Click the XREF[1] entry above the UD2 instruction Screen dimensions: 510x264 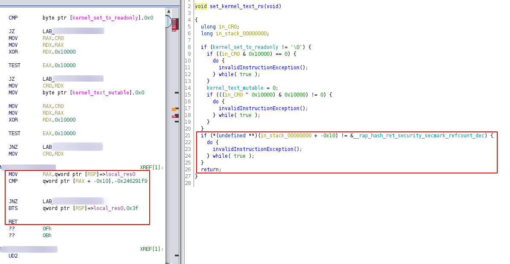(151, 250)
